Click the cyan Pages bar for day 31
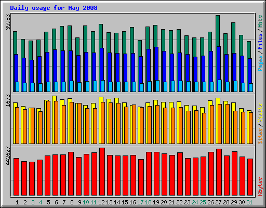The height and width of the screenshot is (208, 266). [251, 87]
